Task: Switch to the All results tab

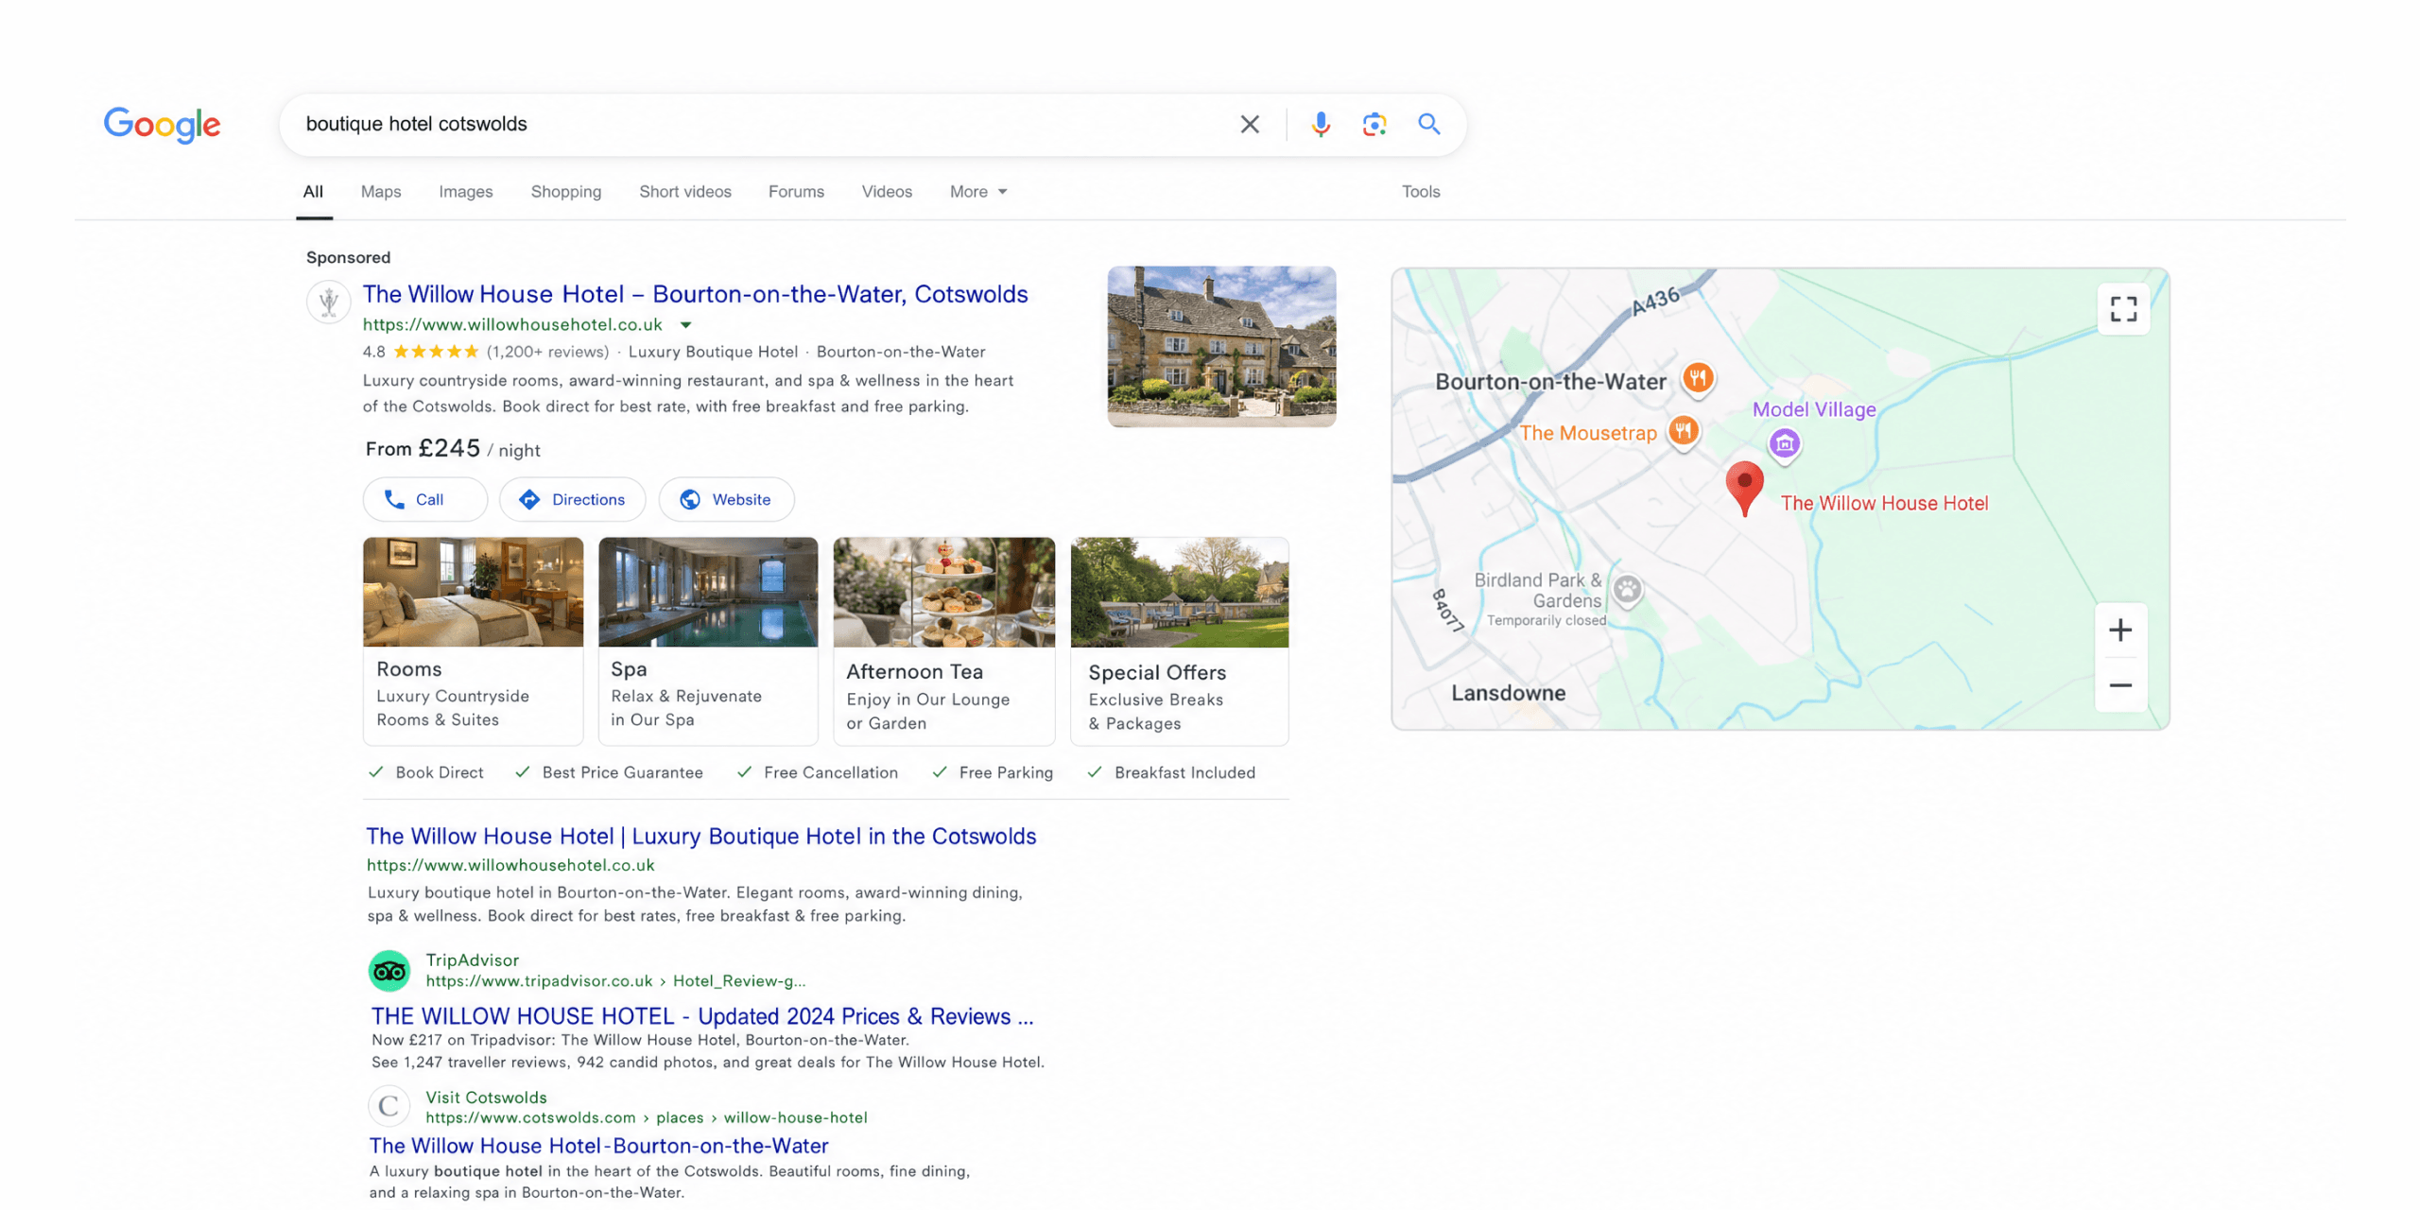Action: (x=313, y=192)
